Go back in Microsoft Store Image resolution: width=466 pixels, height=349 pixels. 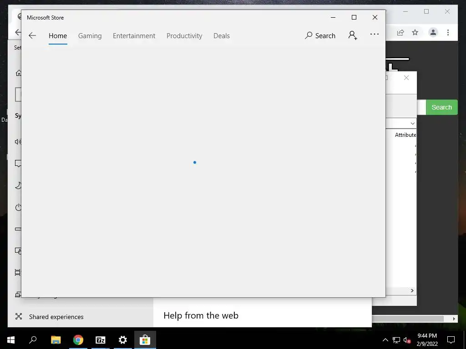32,35
